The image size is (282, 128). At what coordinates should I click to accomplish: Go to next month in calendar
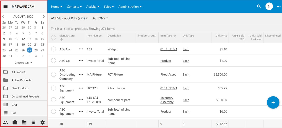[x=44, y=17]
